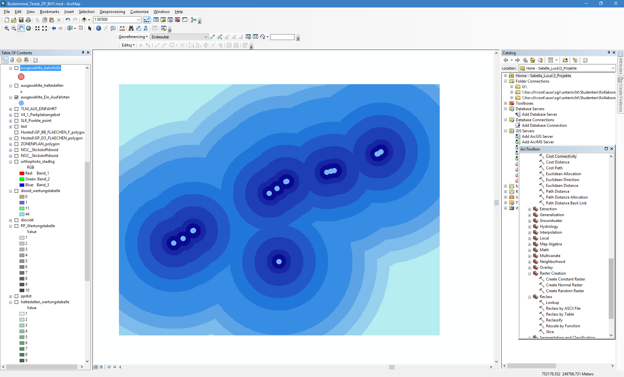The image size is (624, 377).
Task: Go back to previous extent
Action: (54, 28)
